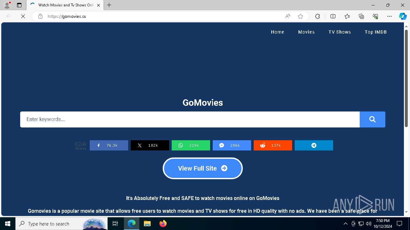Screen dimensions: 410x230
Task: Open the taskbar clock and date
Action: (x=383, y=224)
